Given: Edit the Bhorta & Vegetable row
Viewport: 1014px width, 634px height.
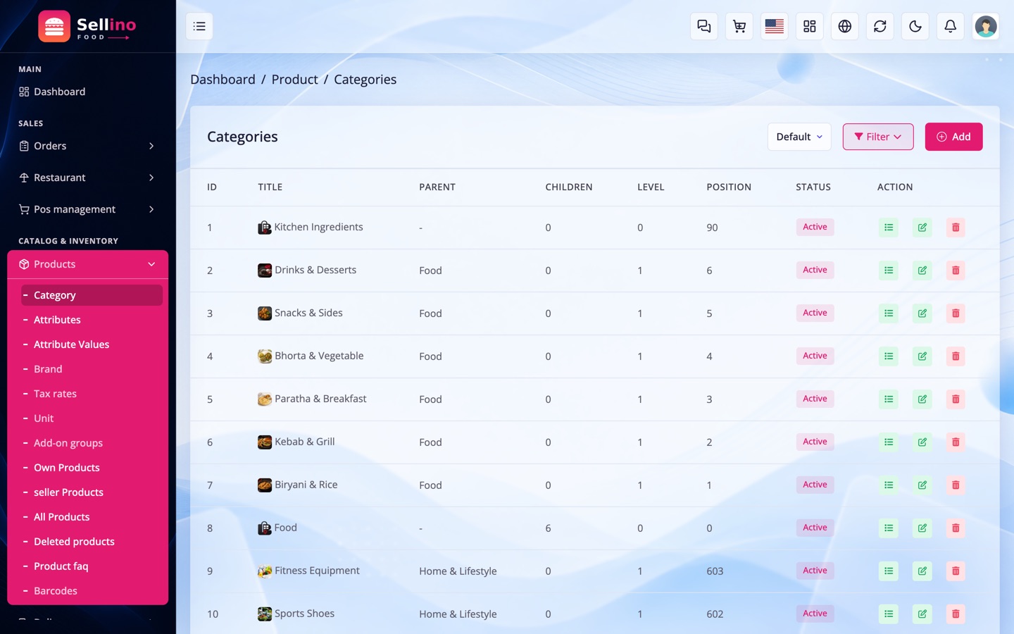Looking at the screenshot, I should pyautogui.click(x=922, y=356).
